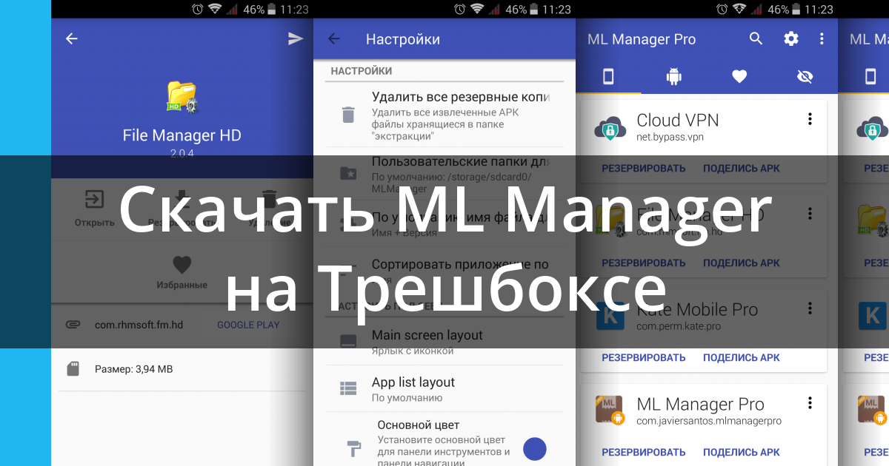Screen dimensions: 889x466
Task: Switch to the installed apps phone tab
Action: [608, 75]
